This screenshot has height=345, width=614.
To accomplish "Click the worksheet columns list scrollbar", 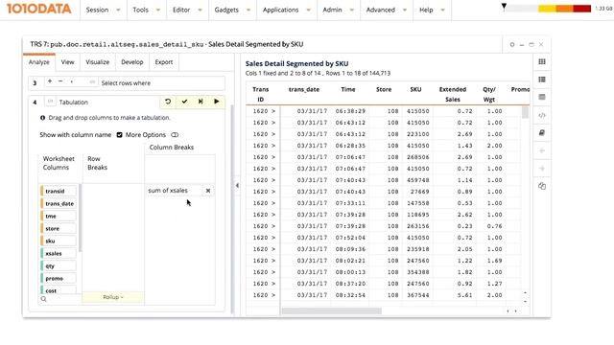I will [80, 218].
